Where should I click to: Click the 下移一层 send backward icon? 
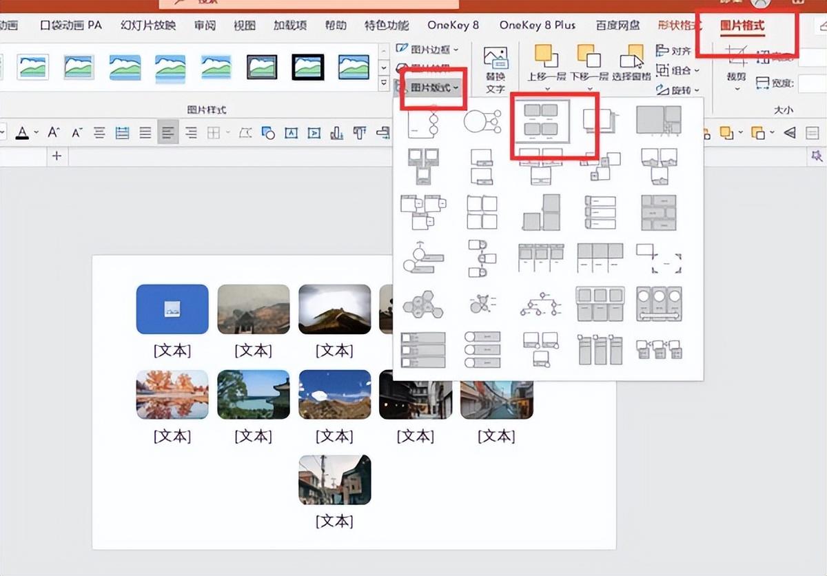[x=589, y=62]
